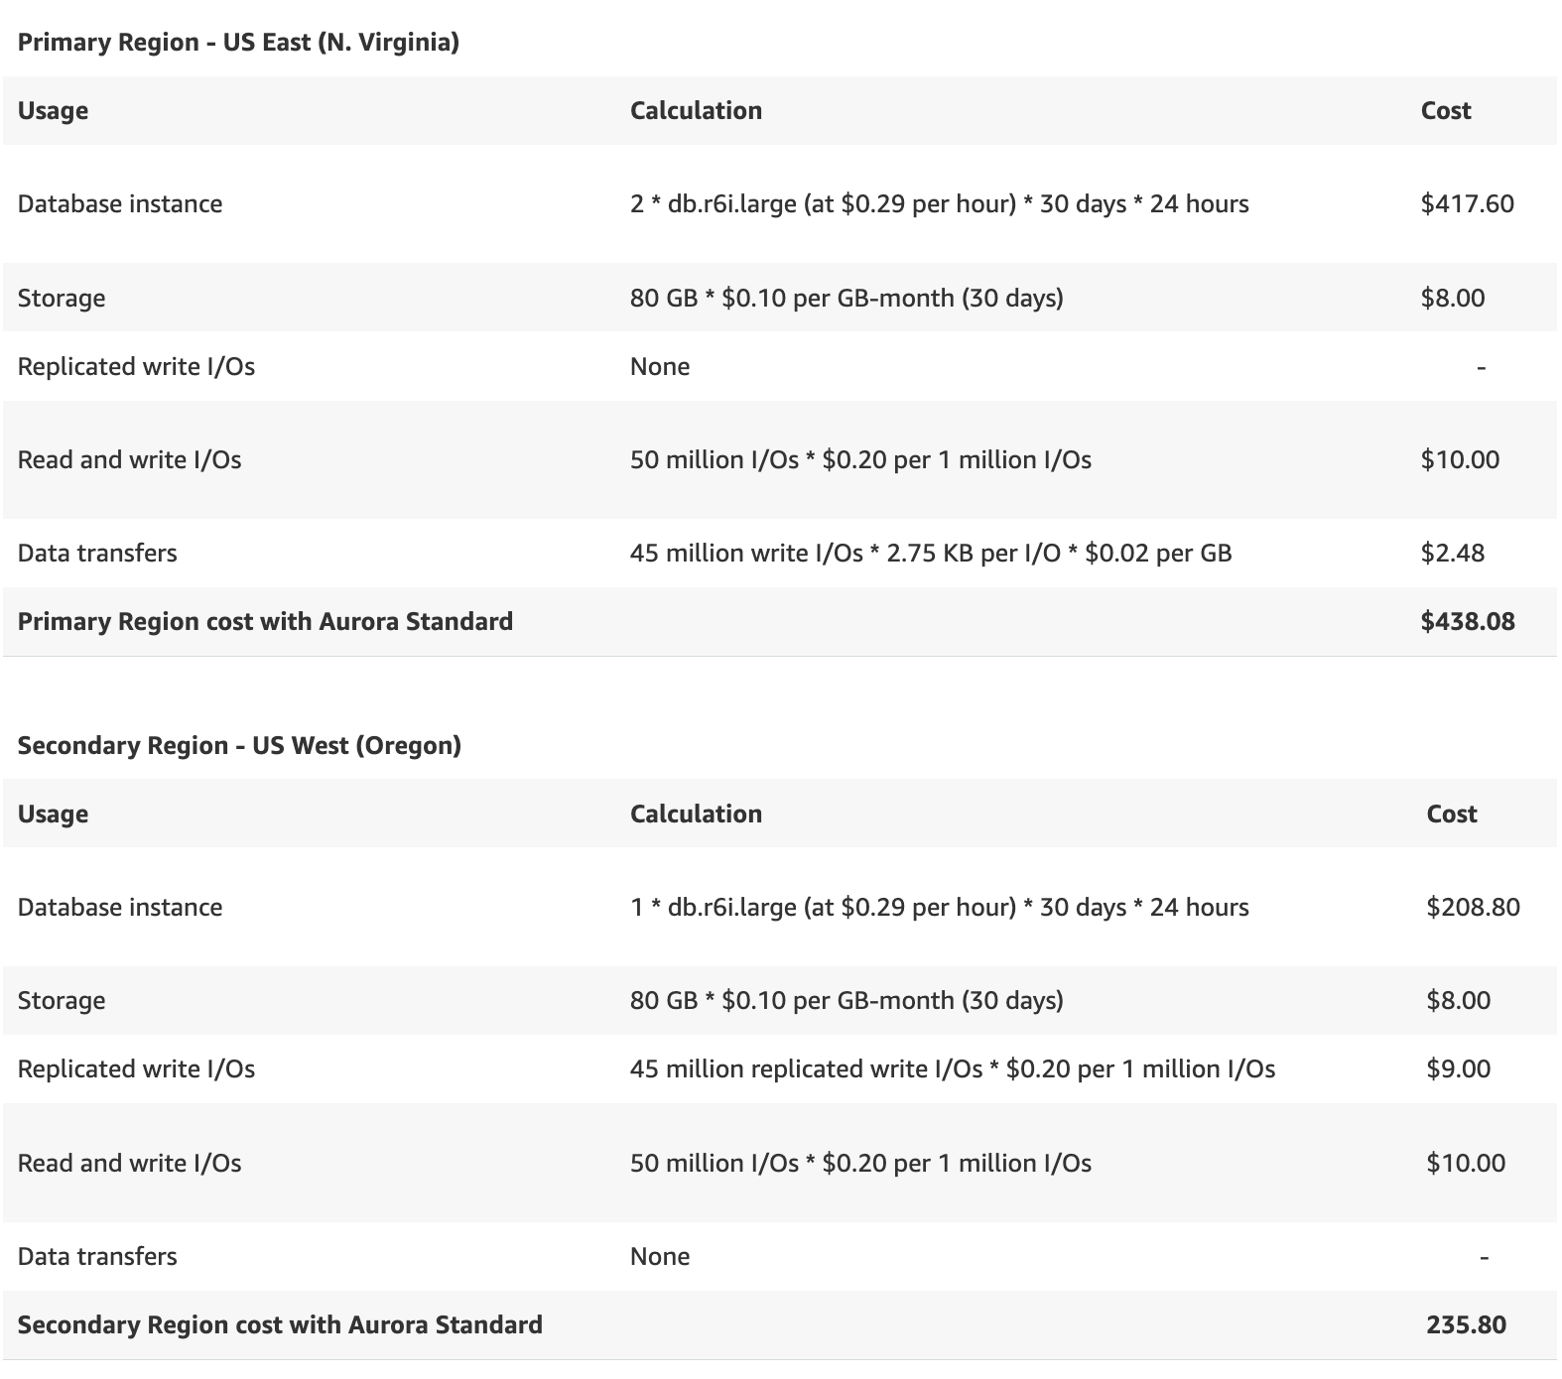Click the 2 * db.r6i.large calculation text
The width and height of the screenshot is (1562, 1379).
[939, 203]
